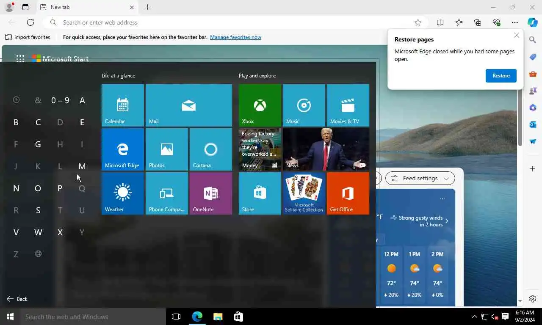Launch the Xbox tile

pyautogui.click(x=260, y=105)
